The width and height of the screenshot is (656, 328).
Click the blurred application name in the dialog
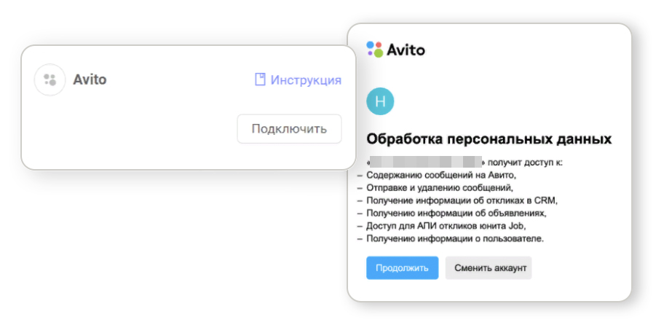(427, 161)
